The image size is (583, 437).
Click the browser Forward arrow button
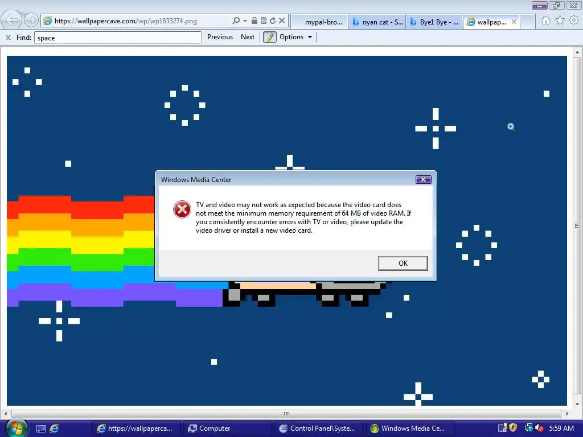click(31, 20)
